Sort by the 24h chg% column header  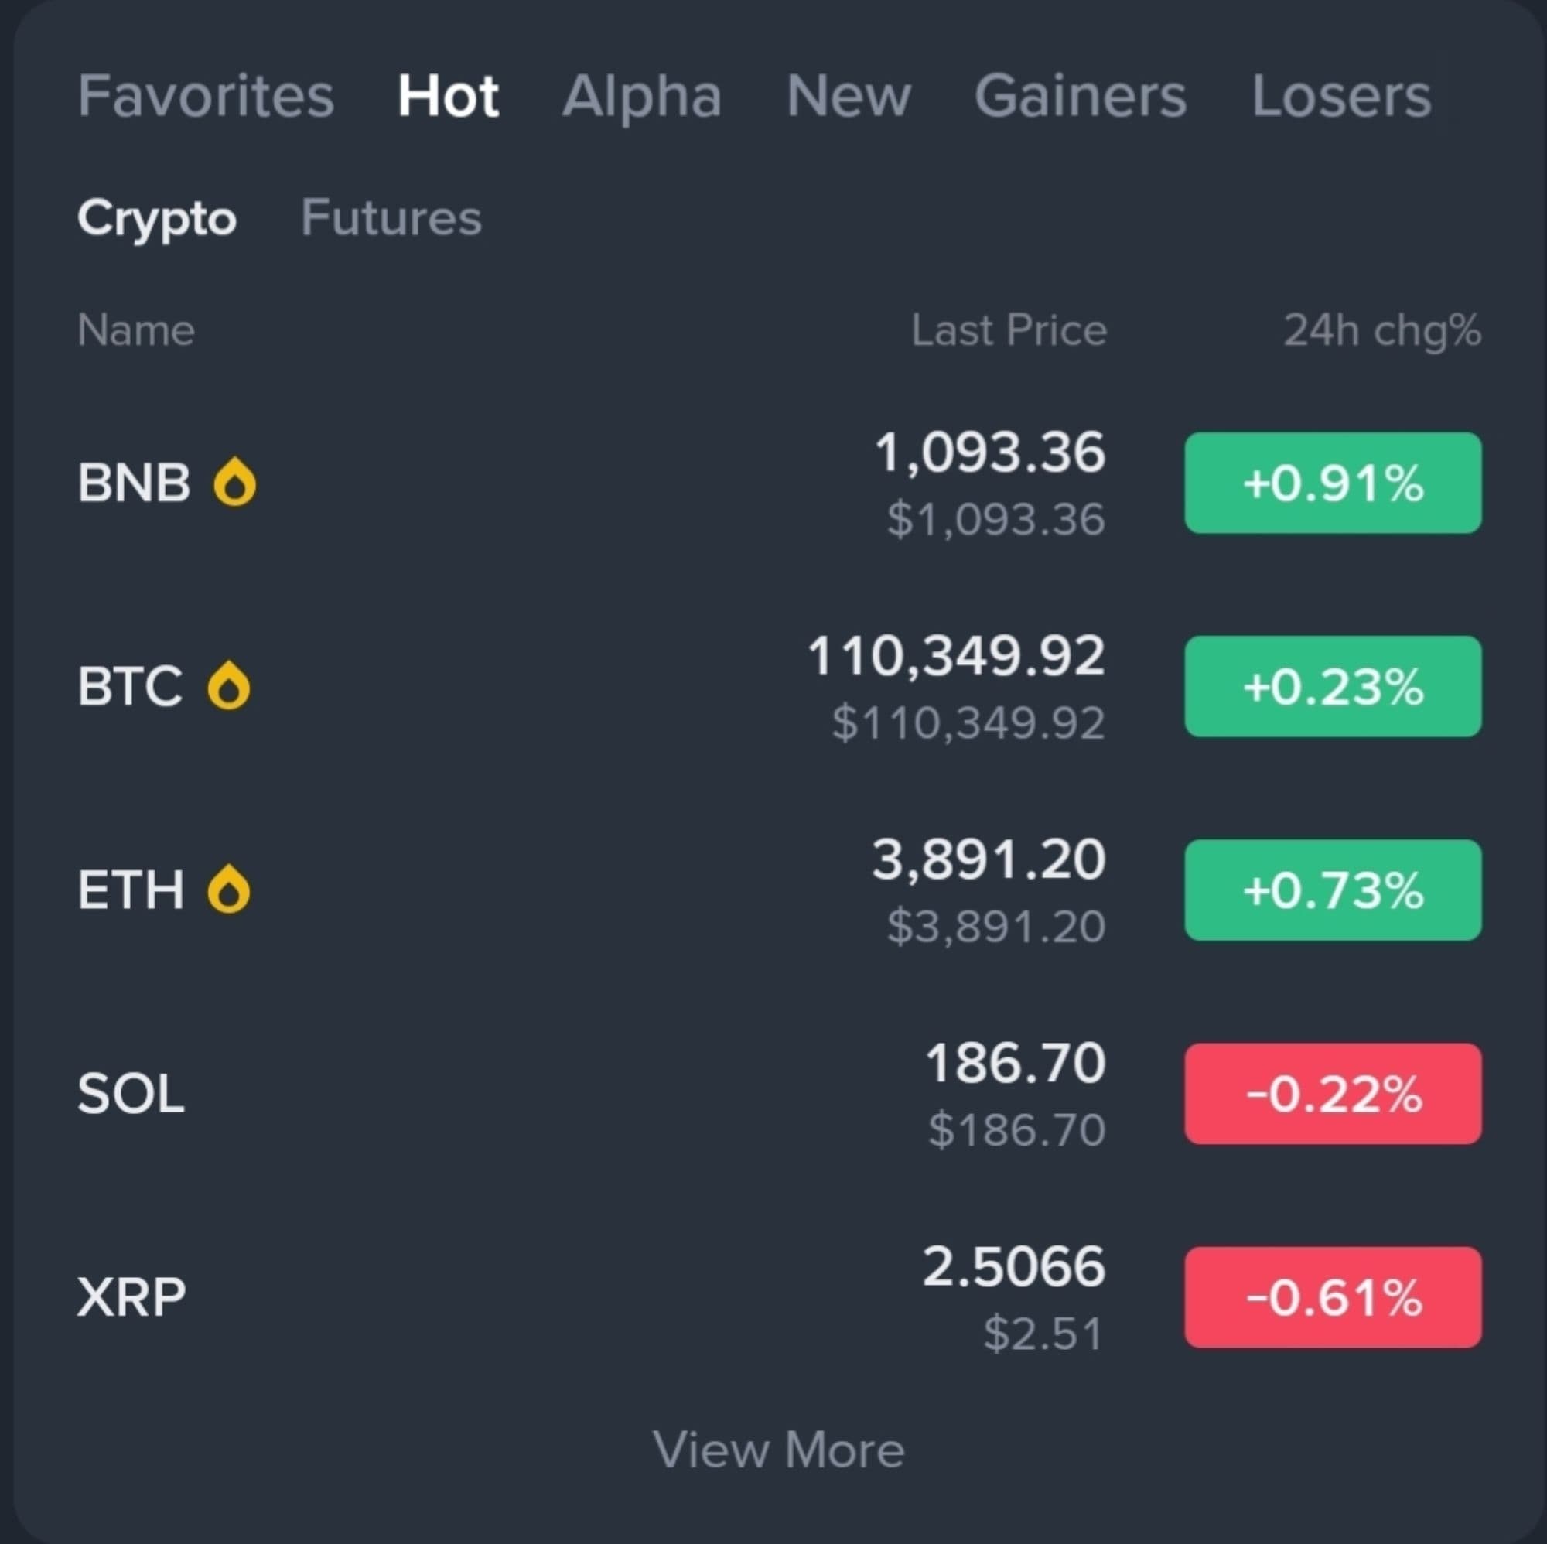1382,330
